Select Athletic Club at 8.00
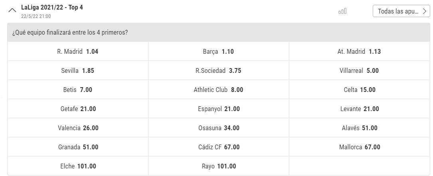 [x=218, y=90]
